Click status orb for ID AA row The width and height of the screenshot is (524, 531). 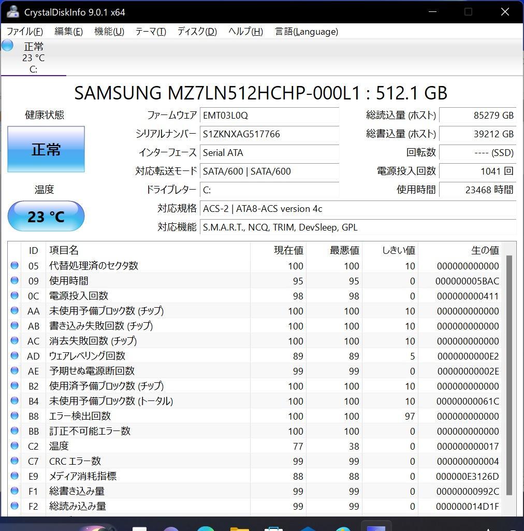pos(14,310)
